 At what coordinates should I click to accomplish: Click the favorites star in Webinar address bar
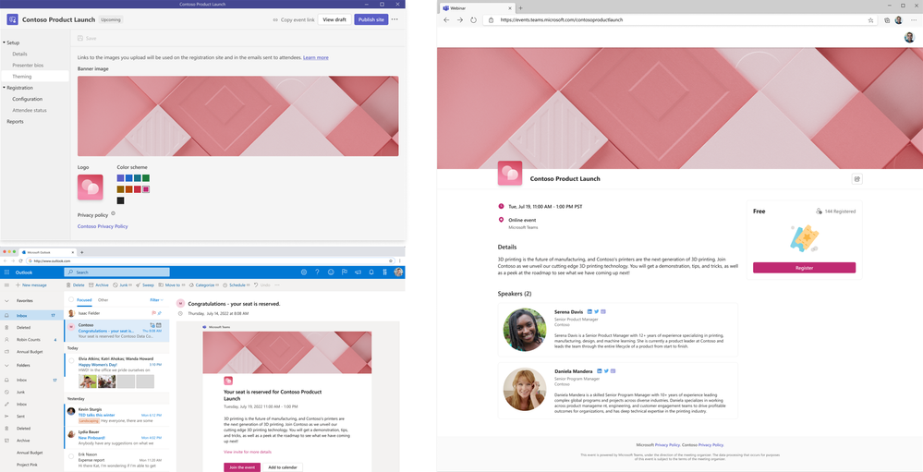870,20
